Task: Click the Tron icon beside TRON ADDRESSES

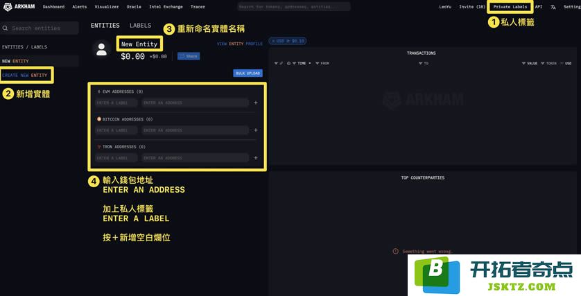Action: click(99, 147)
